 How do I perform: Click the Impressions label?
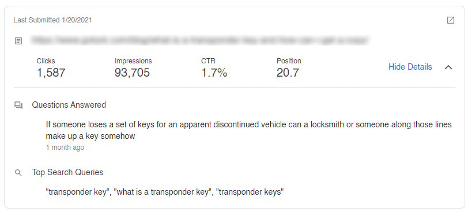(133, 61)
